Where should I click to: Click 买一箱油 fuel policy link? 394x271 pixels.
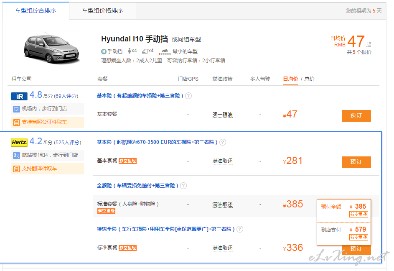222,115
